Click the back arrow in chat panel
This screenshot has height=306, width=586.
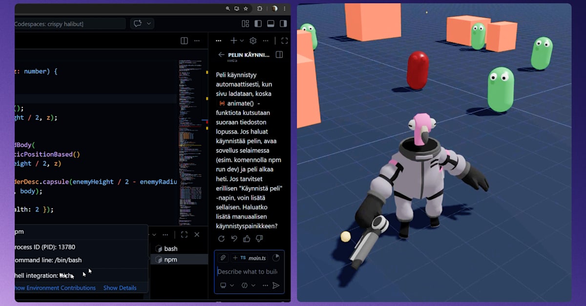pyautogui.click(x=221, y=55)
